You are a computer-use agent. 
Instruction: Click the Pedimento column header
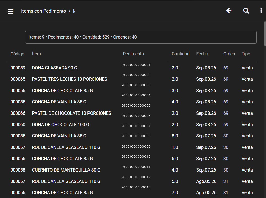(x=133, y=54)
